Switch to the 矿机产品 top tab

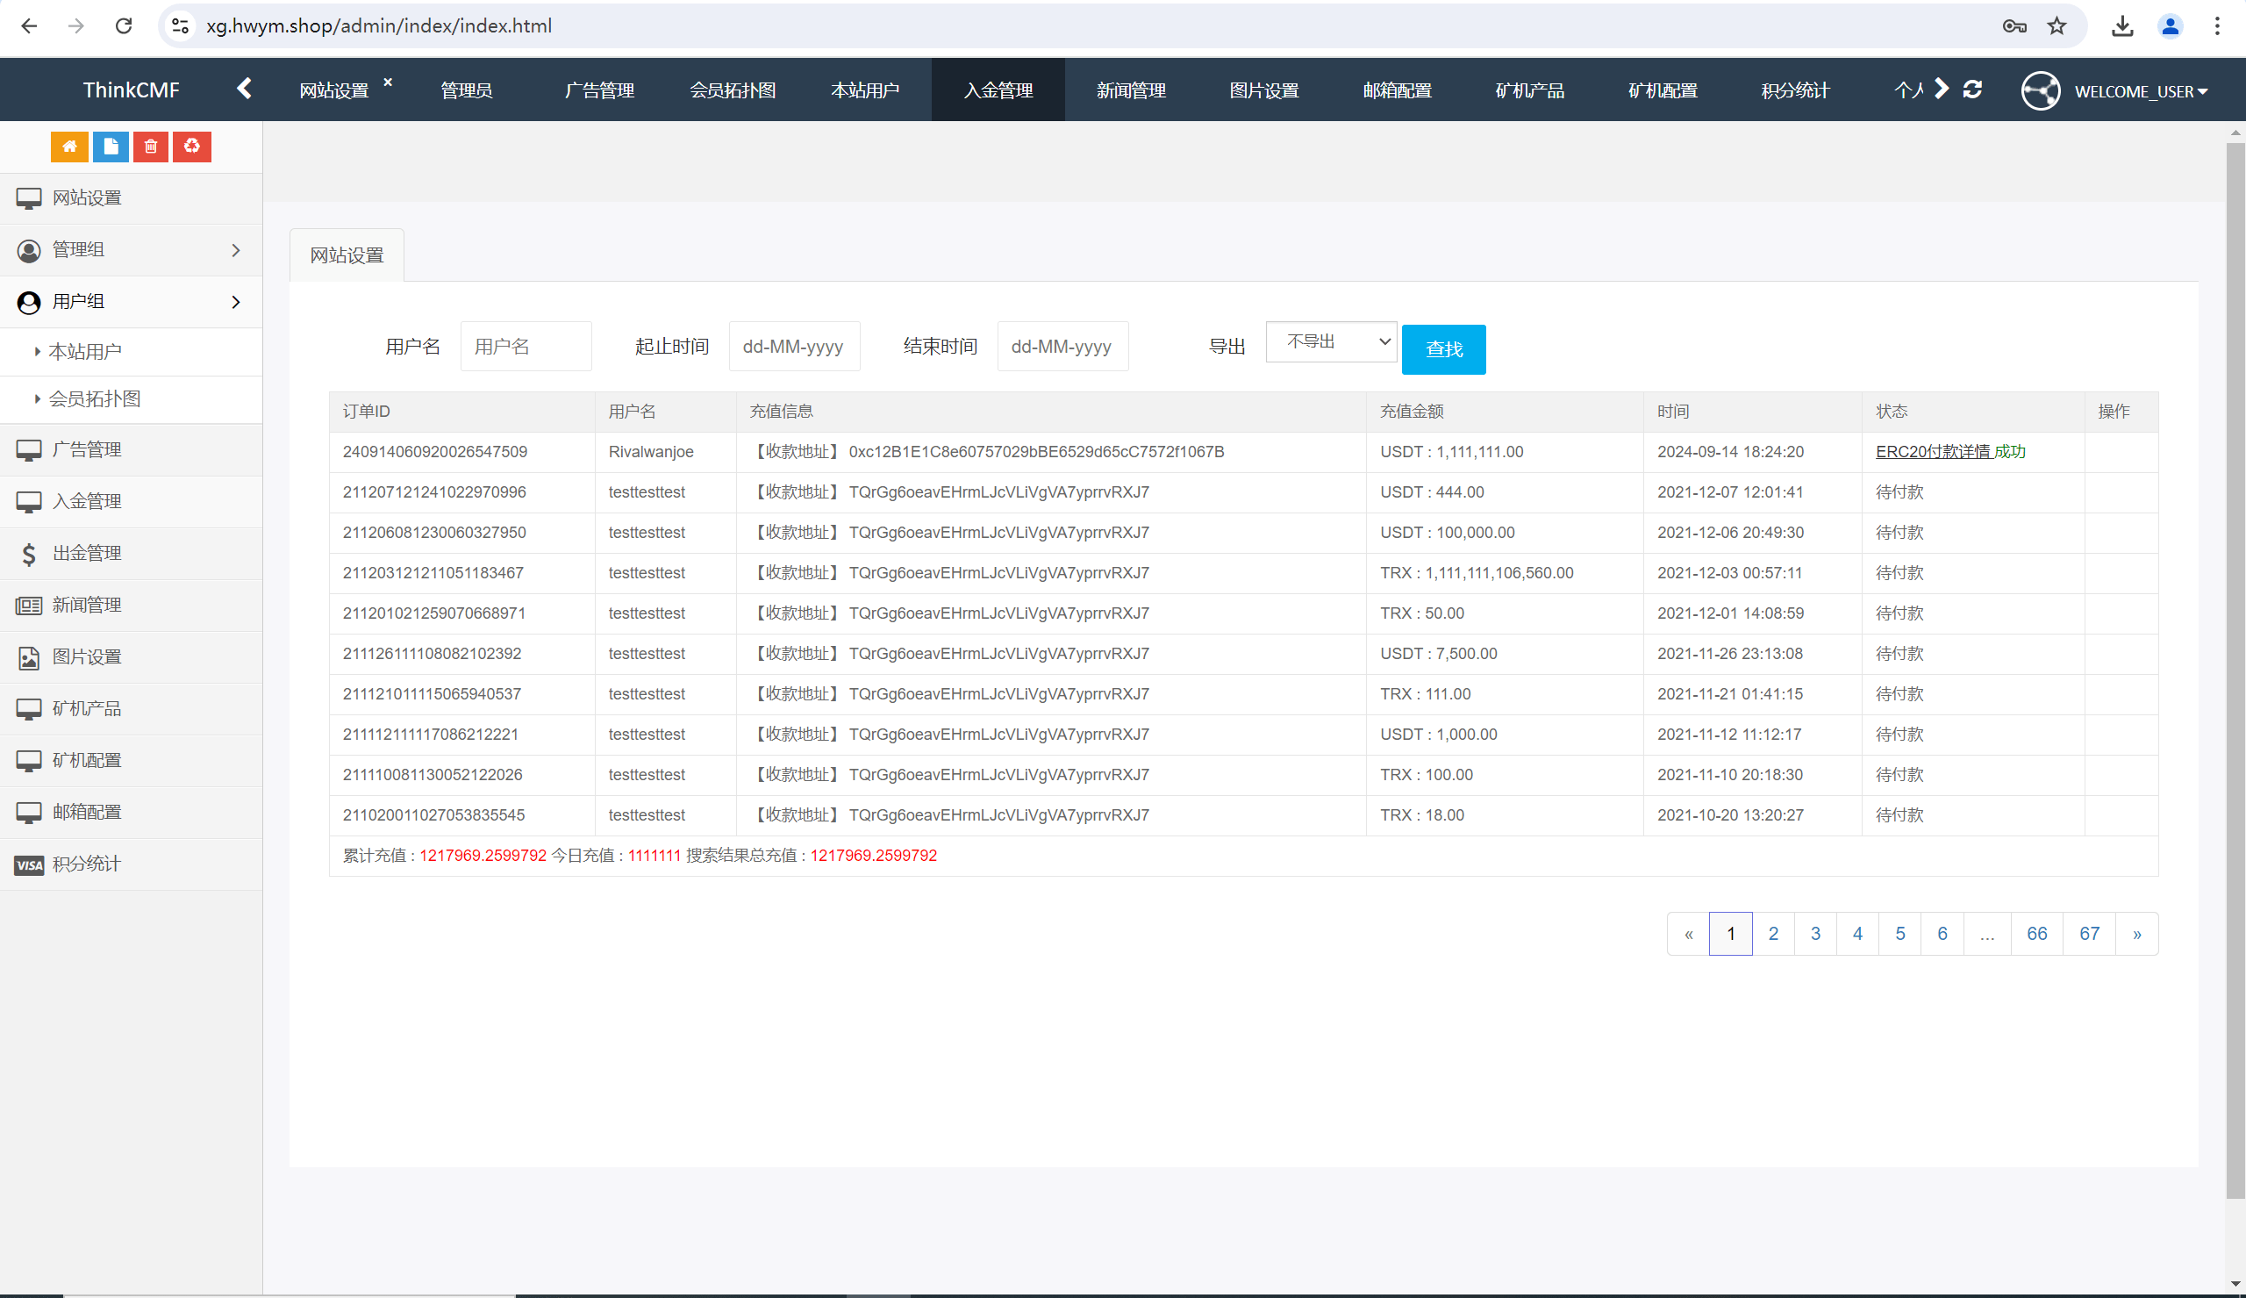click(1530, 90)
